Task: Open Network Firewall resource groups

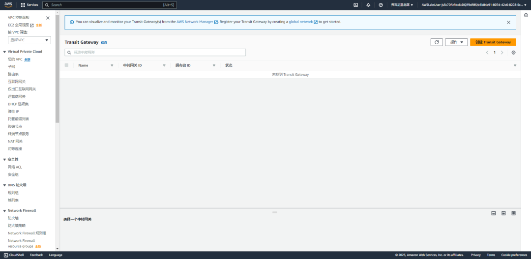Action: coord(21,243)
